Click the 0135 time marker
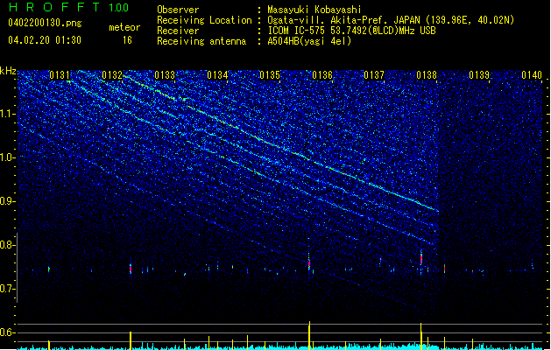The height and width of the screenshot is (350, 551). (x=270, y=75)
